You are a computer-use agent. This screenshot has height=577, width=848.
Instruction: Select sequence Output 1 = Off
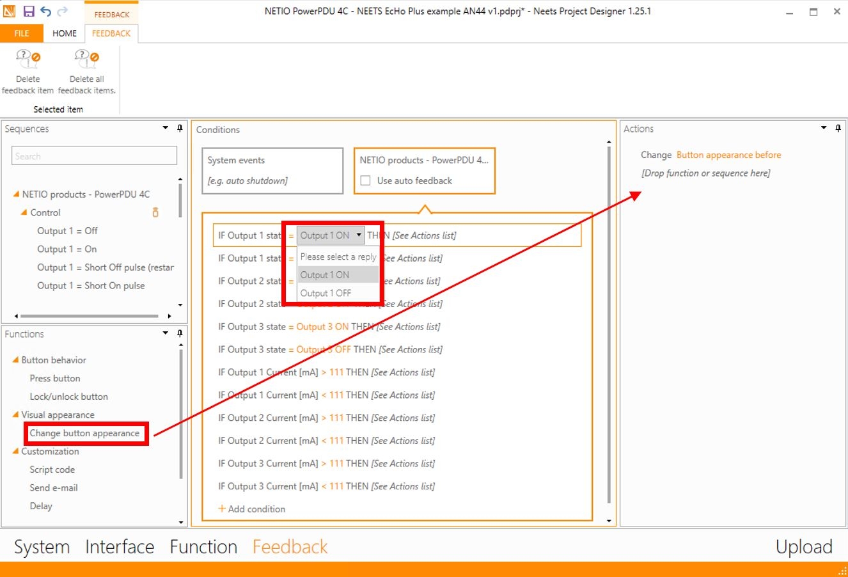coord(67,231)
